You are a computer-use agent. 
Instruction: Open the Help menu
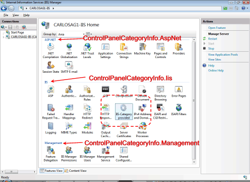[26, 15]
